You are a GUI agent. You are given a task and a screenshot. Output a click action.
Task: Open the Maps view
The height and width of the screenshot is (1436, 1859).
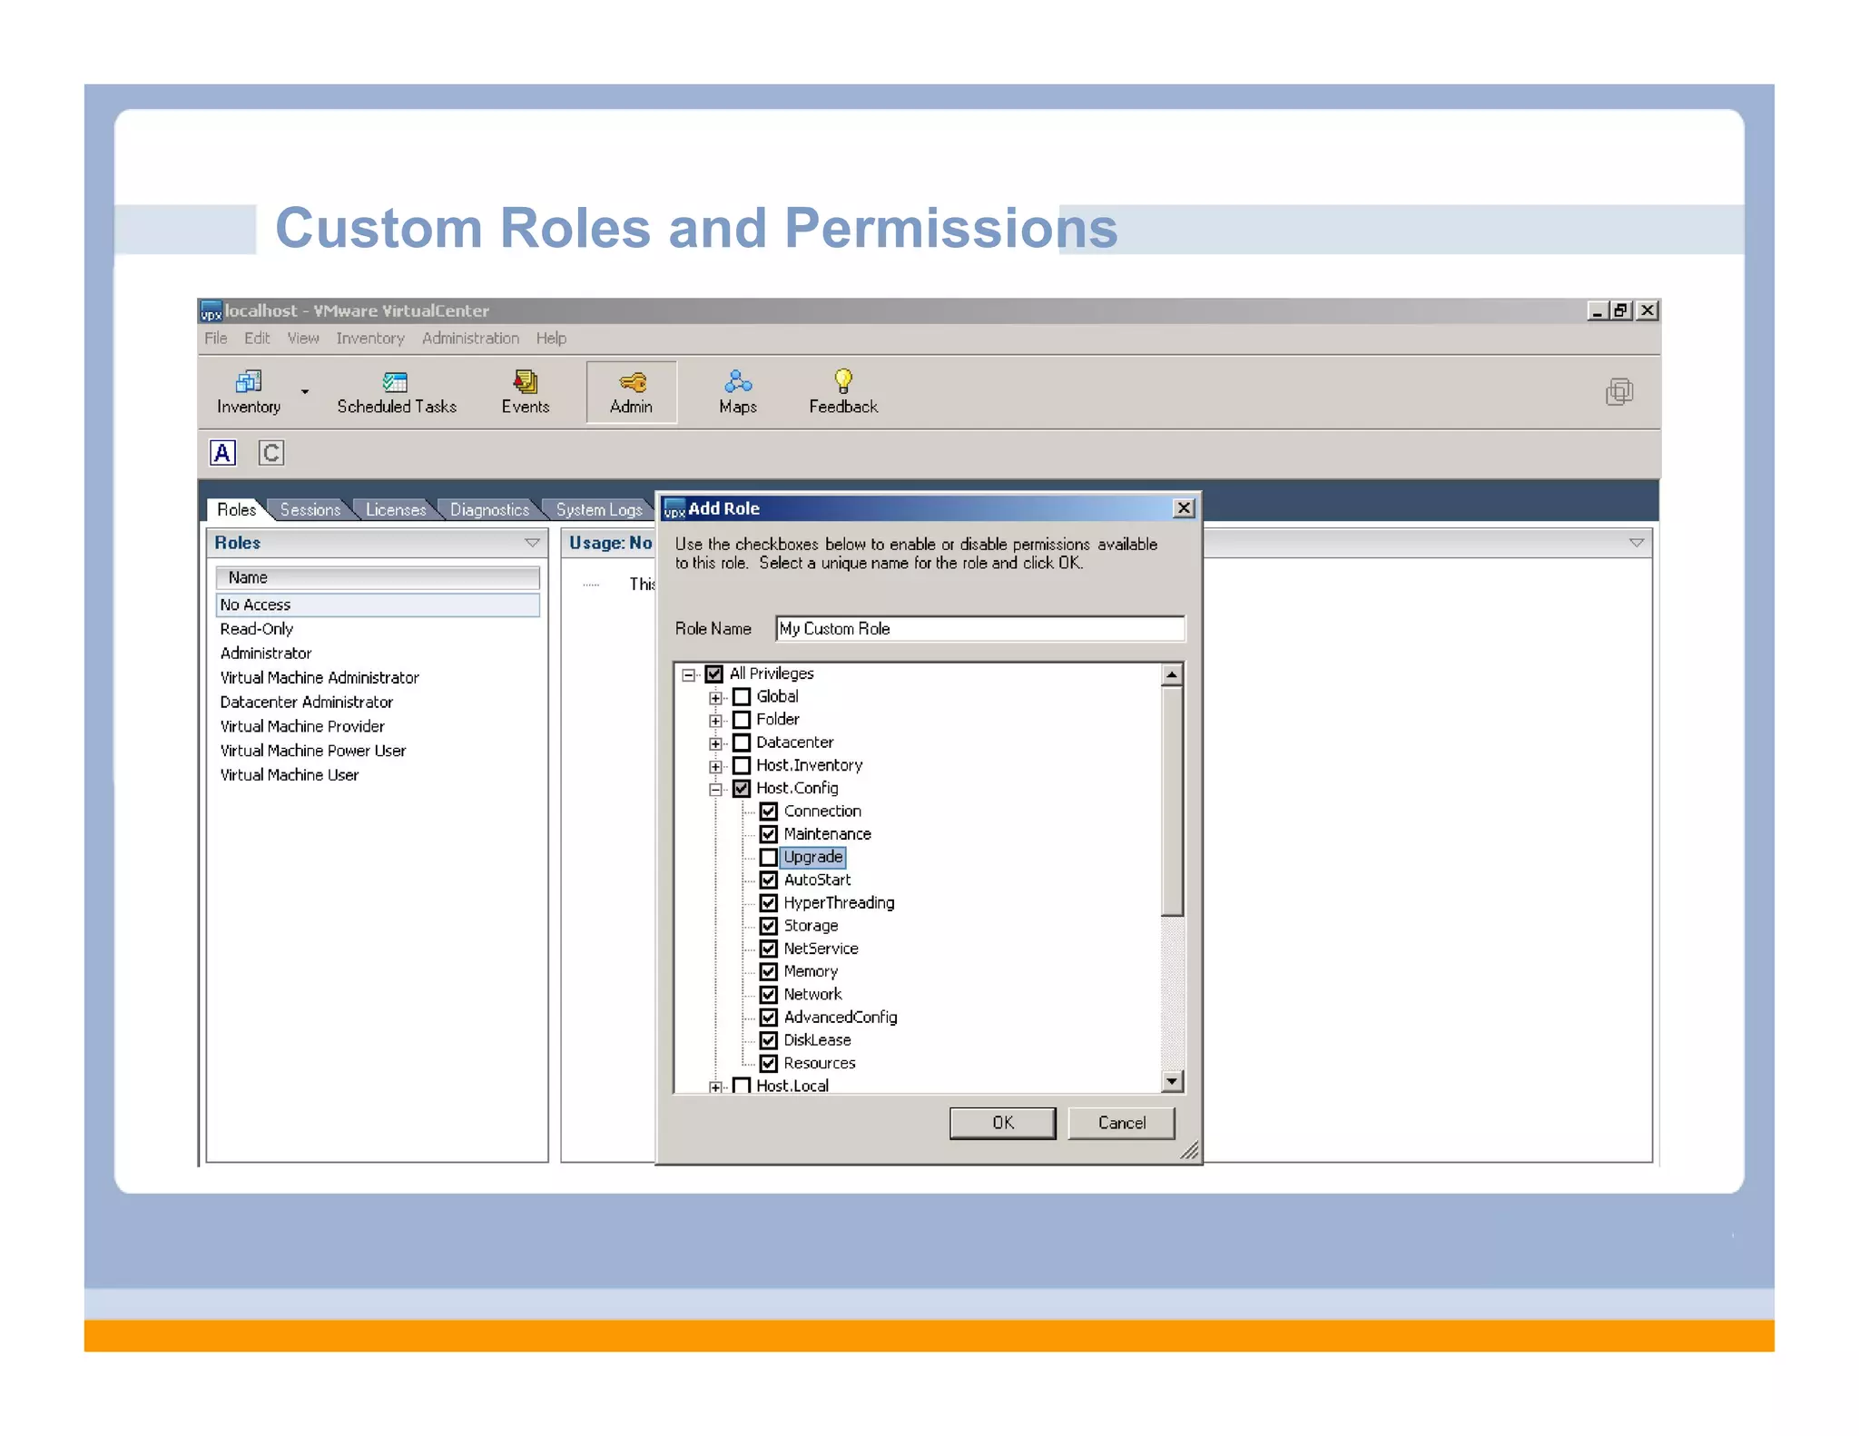pos(738,392)
